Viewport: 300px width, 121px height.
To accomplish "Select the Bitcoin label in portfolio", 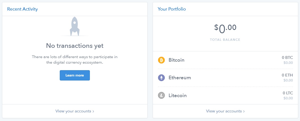I will [x=176, y=60].
